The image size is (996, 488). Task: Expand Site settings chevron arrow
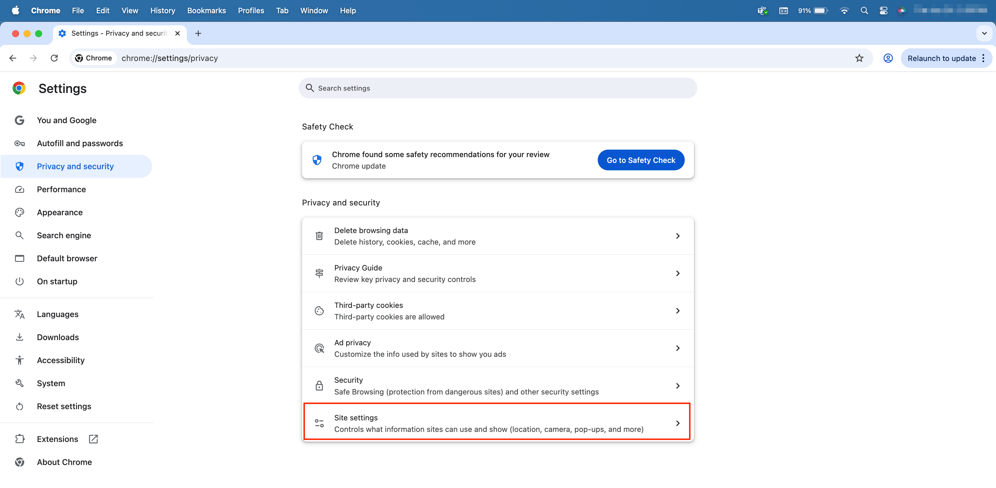(x=678, y=423)
